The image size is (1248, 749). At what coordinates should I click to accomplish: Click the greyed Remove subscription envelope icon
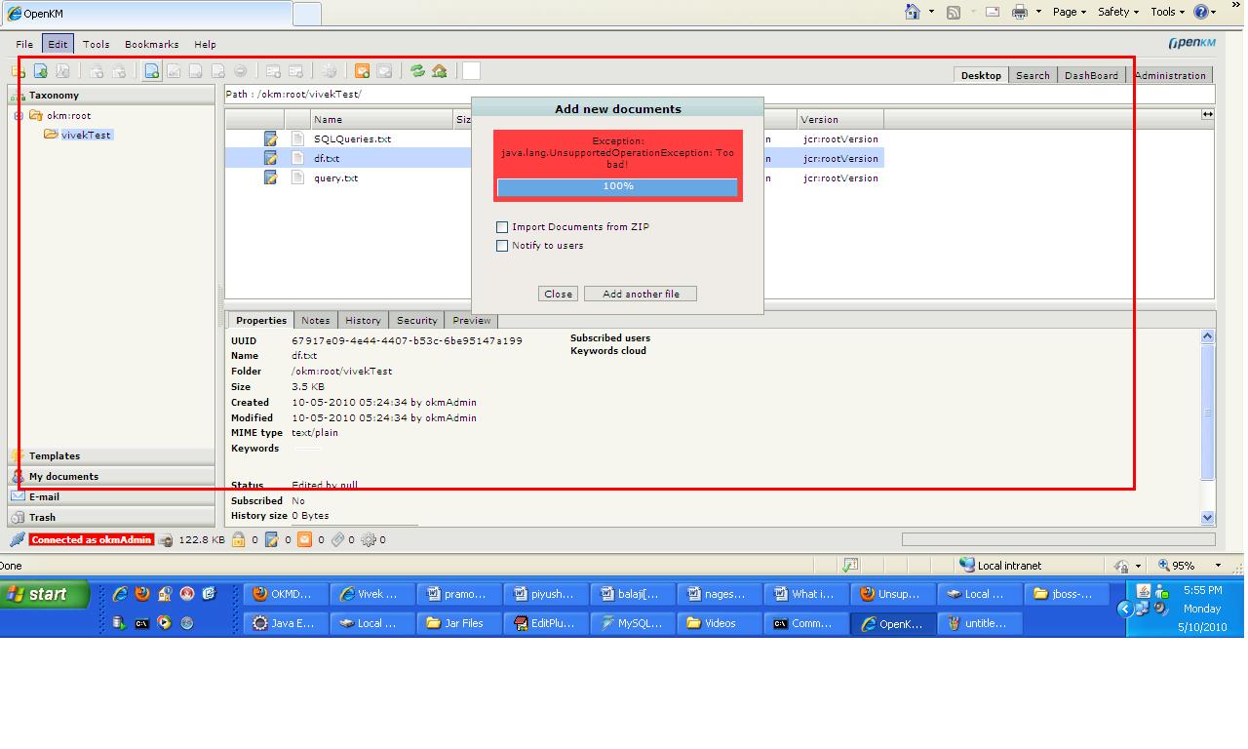(x=384, y=71)
